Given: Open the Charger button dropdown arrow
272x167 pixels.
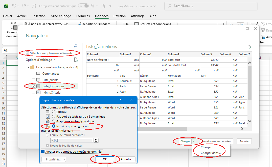Looking at the screenshot, I should 193,141.
